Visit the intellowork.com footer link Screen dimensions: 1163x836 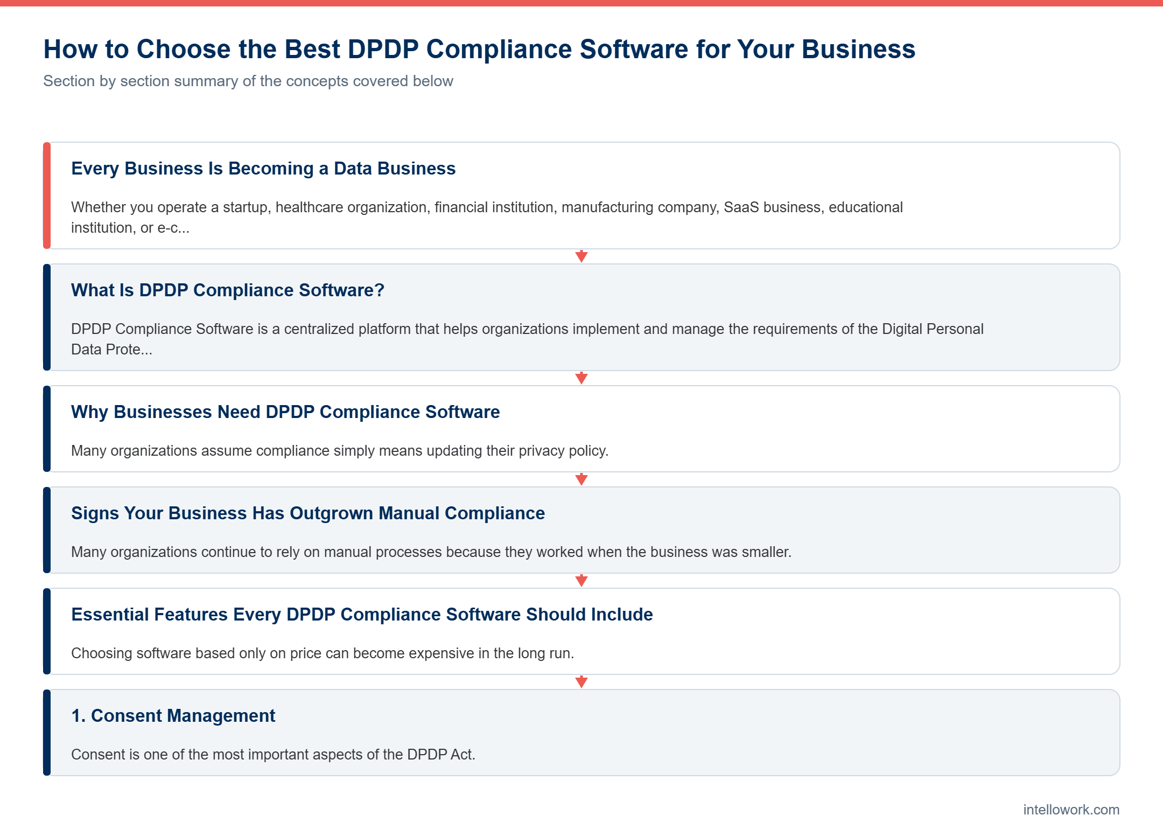[1071, 810]
